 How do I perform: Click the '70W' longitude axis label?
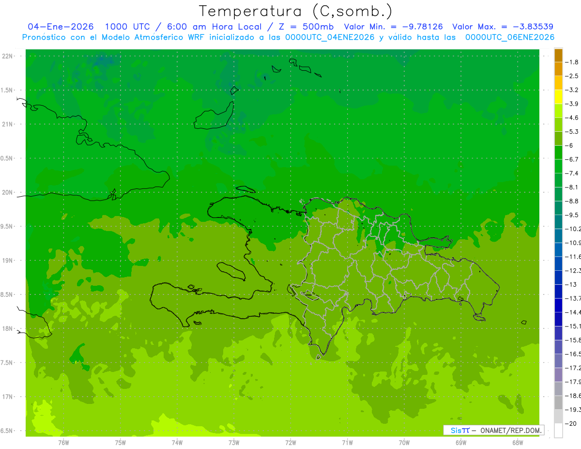404,443
